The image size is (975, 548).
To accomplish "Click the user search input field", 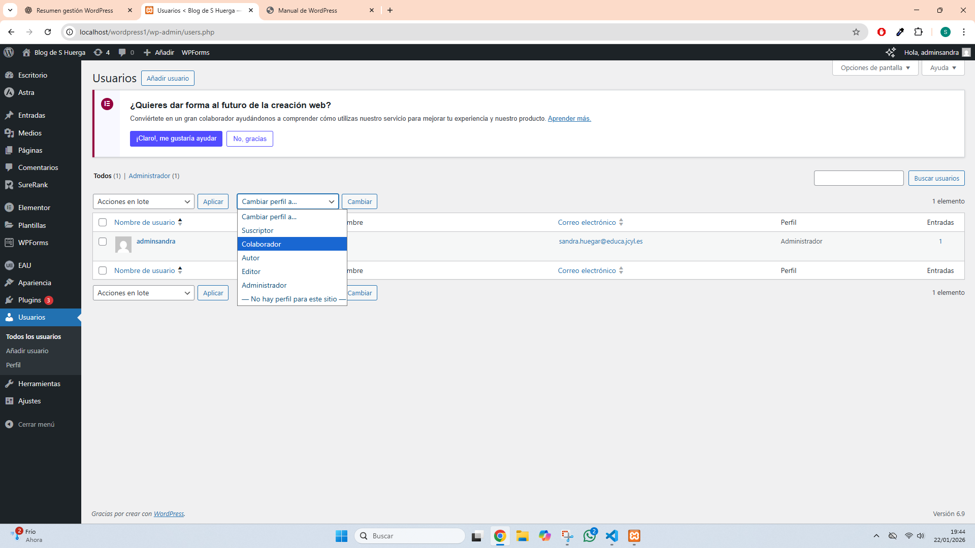I will [x=858, y=178].
